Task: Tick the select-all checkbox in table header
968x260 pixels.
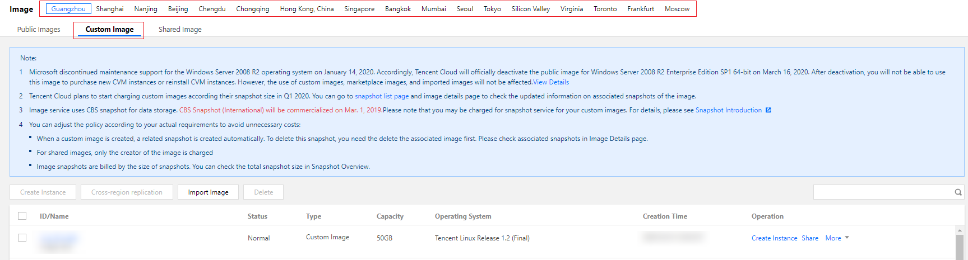Action: tap(22, 216)
